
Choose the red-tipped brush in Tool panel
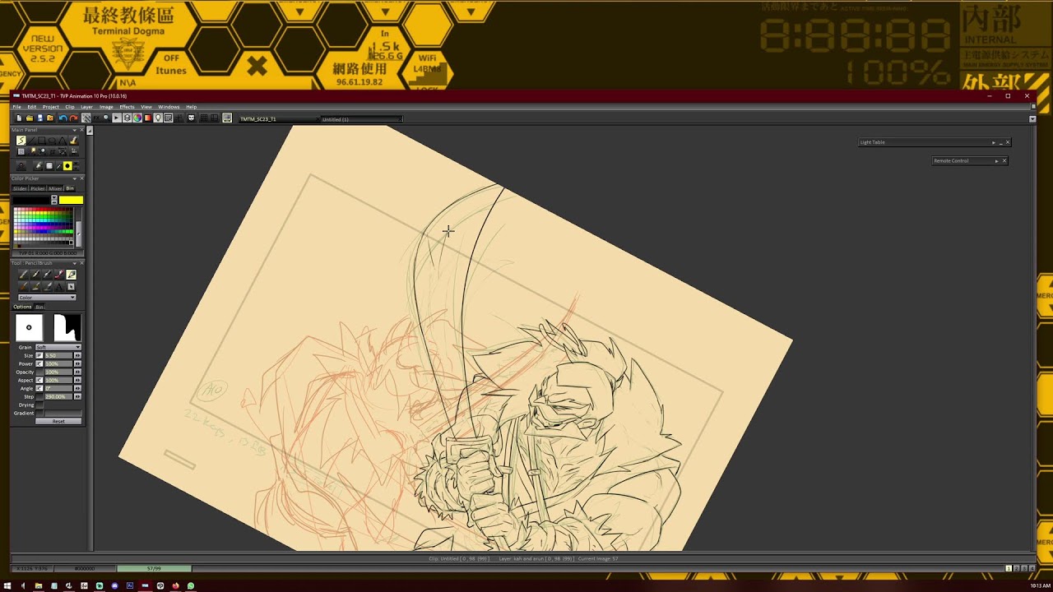point(59,275)
